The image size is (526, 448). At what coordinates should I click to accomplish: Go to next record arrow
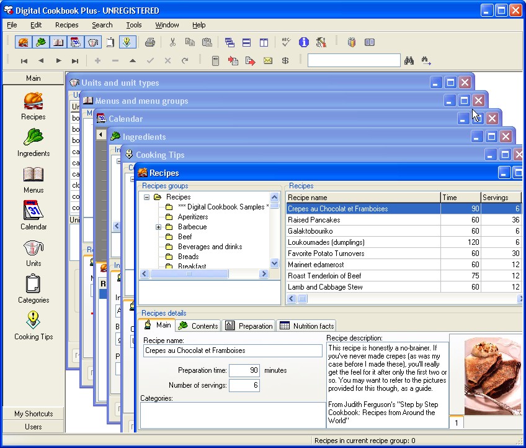click(59, 61)
